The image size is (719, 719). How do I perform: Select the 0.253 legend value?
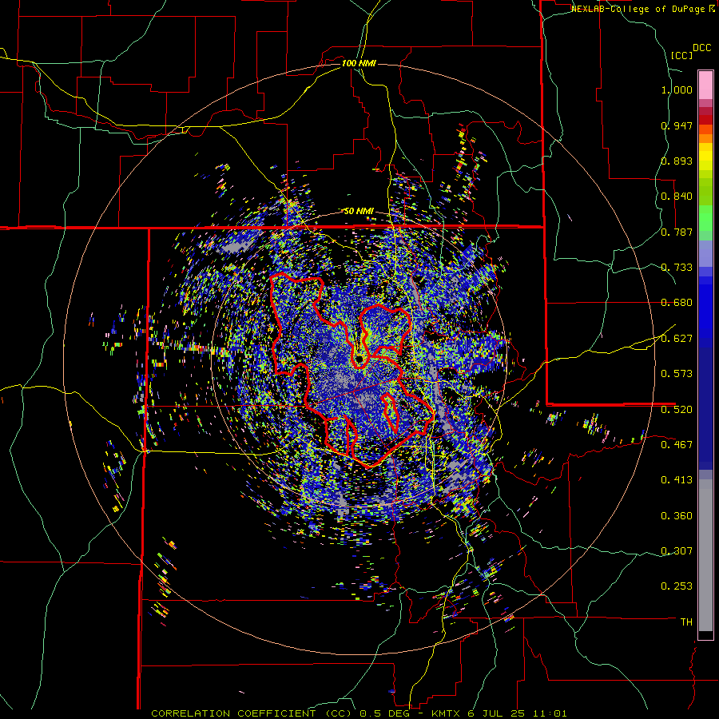pyautogui.click(x=677, y=586)
